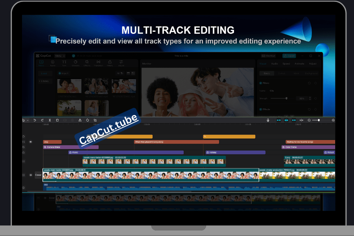Screen dimensions: 354x236
Task: Open the Audio tab in the media toolbar
Action: click(x=53, y=63)
